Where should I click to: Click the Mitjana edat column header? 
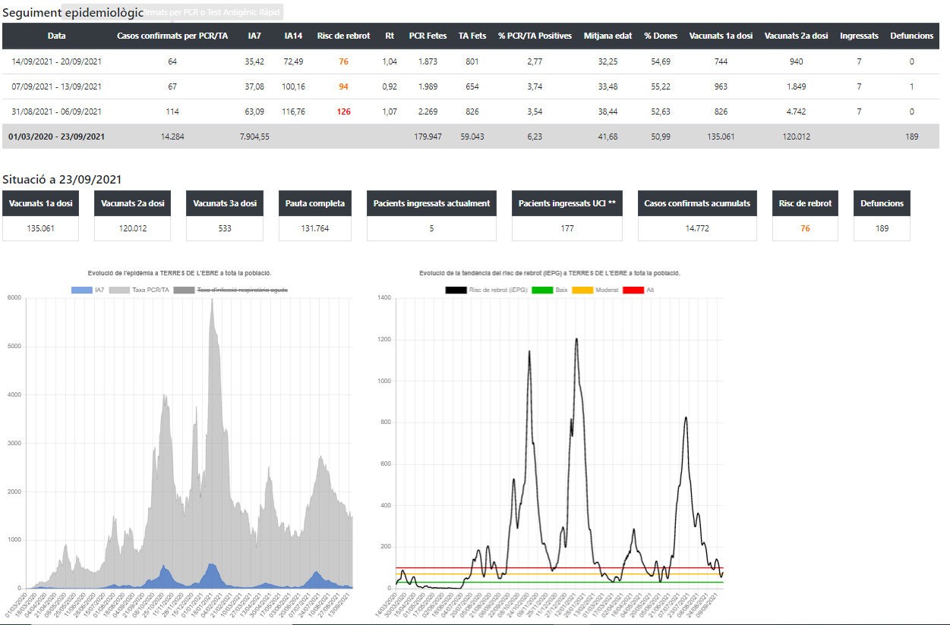(608, 36)
